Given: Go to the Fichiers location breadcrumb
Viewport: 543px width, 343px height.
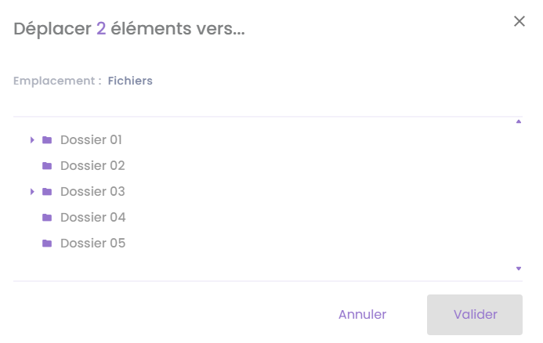Looking at the screenshot, I should pos(130,81).
